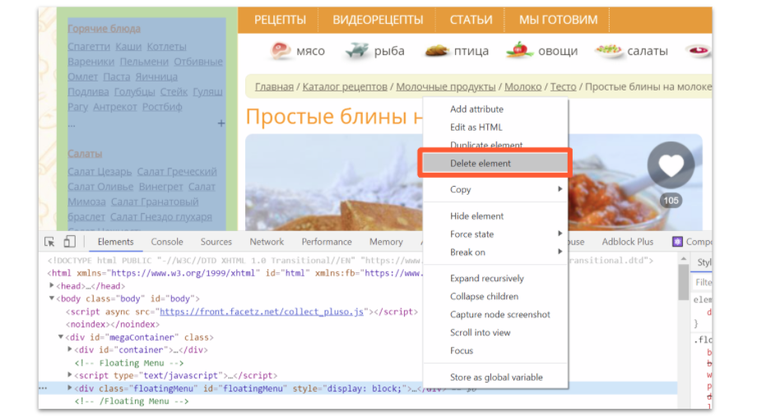Choose Store as global variable
The height and width of the screenshot is (417, 757).
click(x=495, y=377)
